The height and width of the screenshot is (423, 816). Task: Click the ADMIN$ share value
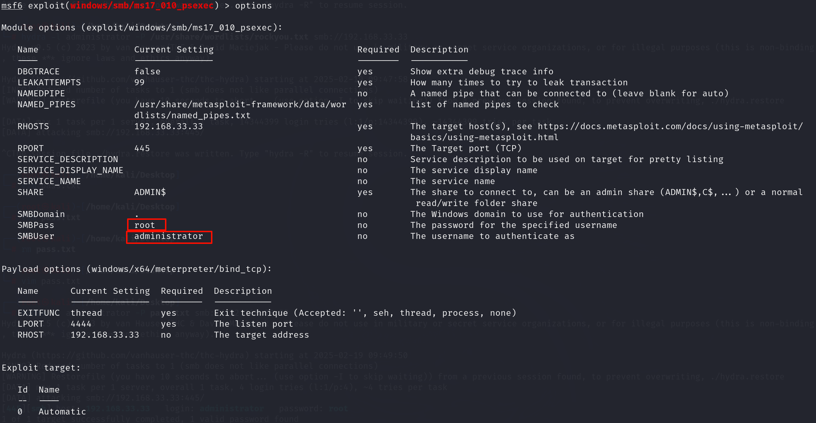(150, 192)
